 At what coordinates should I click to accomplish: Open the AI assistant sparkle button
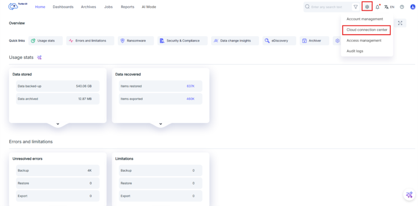click(409, 195)
